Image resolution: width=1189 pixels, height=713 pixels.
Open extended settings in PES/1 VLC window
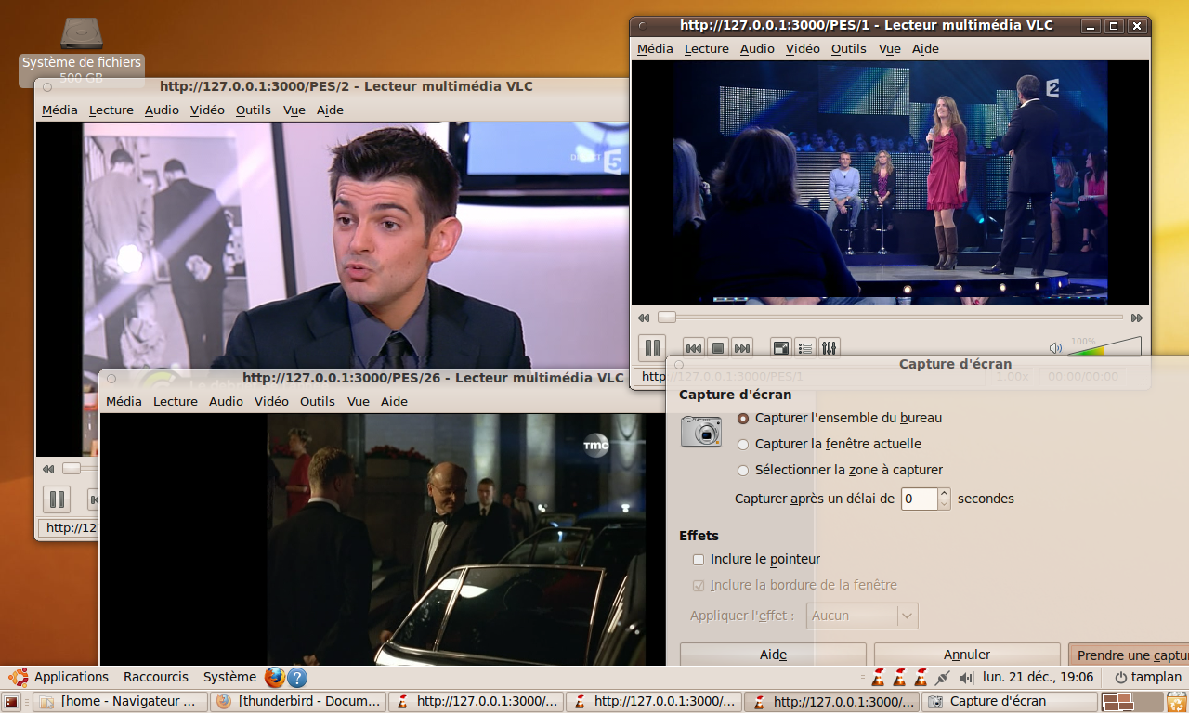(x=830, y=348)
